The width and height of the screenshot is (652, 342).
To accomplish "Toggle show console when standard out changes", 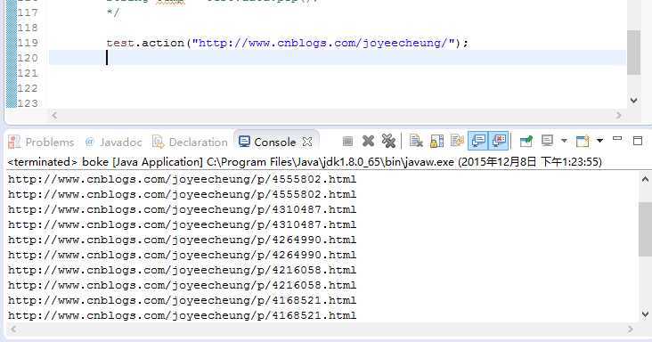I will click(478, 142).
